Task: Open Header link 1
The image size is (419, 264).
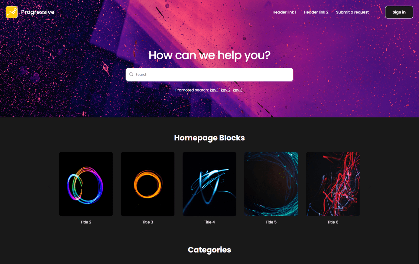Action: coord(284,12)
